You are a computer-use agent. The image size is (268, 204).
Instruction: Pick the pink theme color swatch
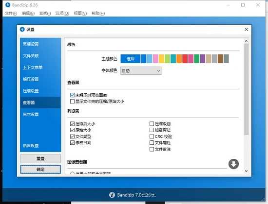coord(155,59)
